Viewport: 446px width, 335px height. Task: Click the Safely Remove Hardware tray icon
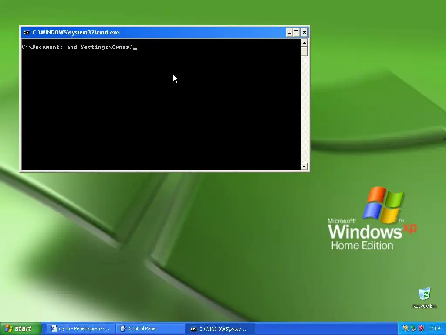click(x=414, y=328)
